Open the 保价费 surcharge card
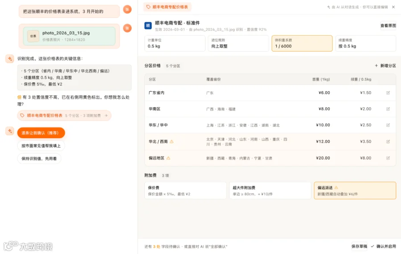 [x=185, y=191]
